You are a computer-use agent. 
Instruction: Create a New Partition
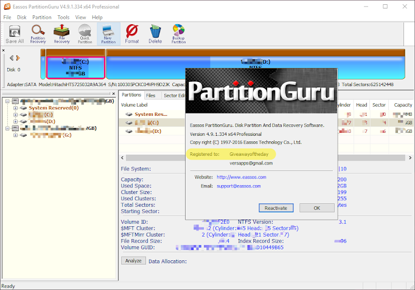coord(108,34)
